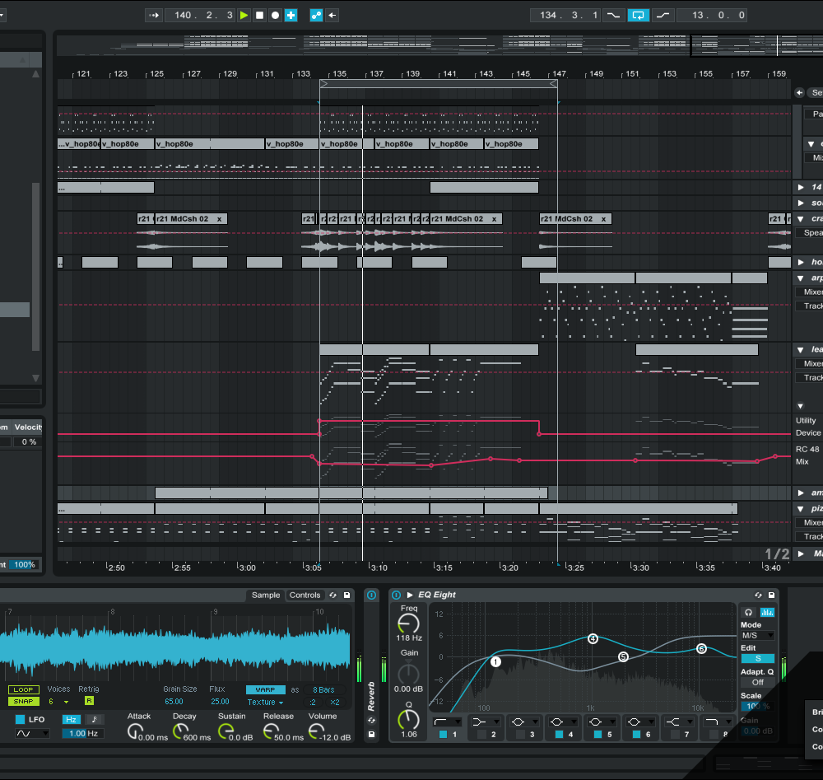Toggle the Automation Arm button
Screen dimensions: 823x780
316,15
